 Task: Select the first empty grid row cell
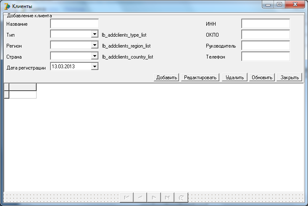(x=23, y=94)
